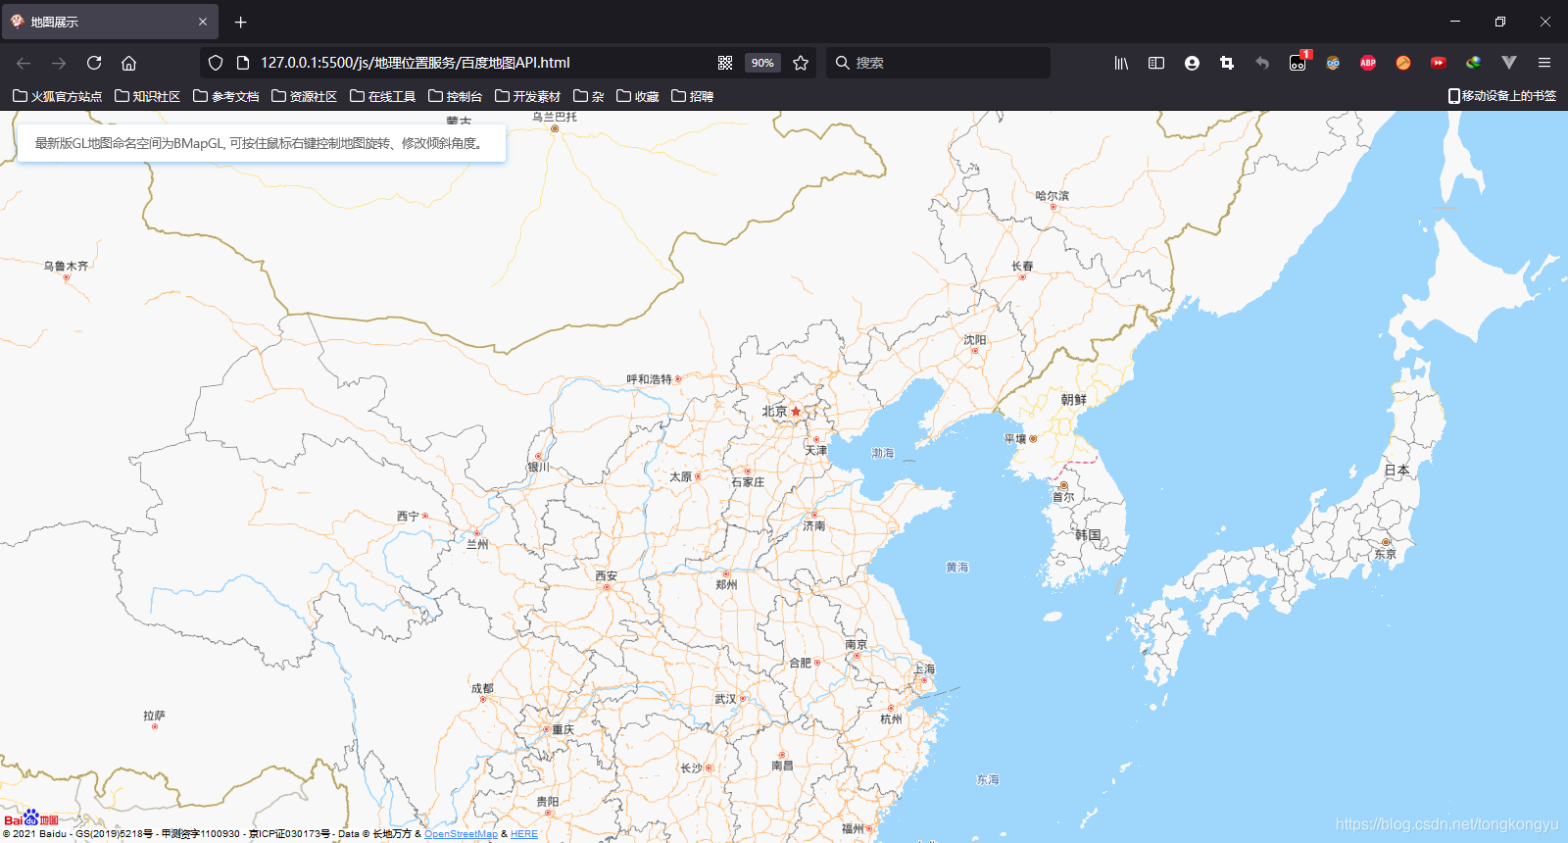Click the 哈尔滨 city label
Viewport: 1568px width, 843px height.
[1053, 196]
